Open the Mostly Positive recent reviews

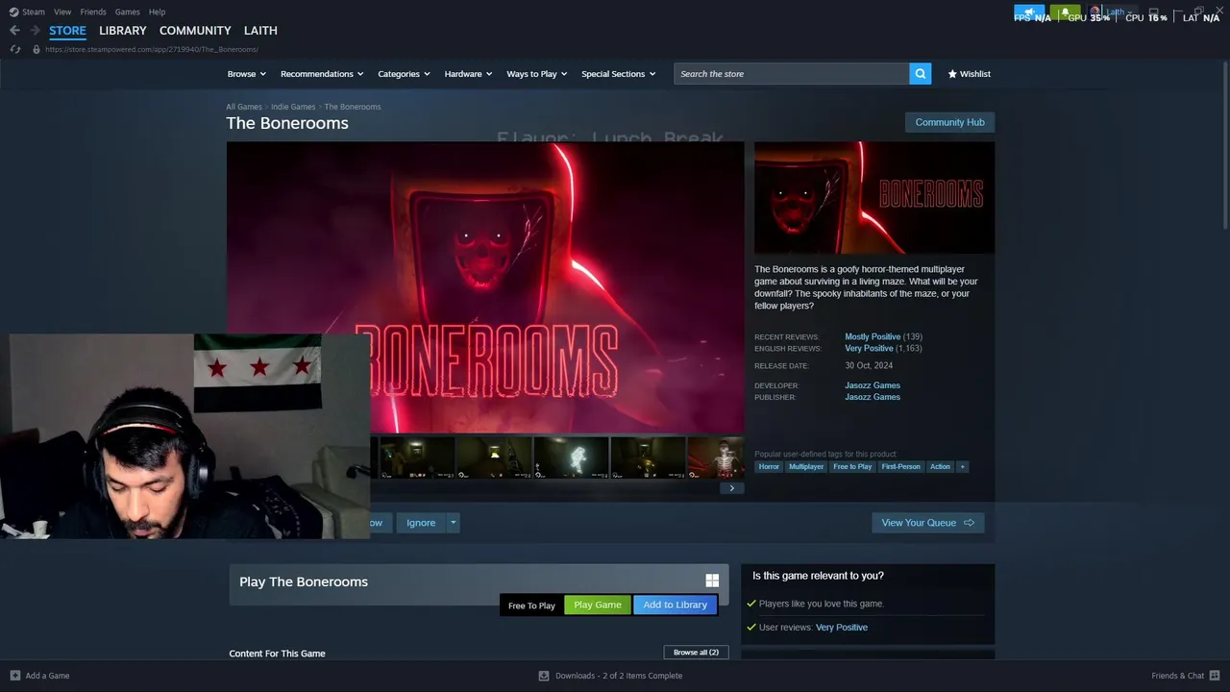[873, 336]
